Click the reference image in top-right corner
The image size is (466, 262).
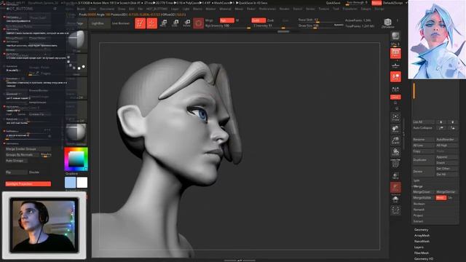pyautogui.click(x=437, y=39)
